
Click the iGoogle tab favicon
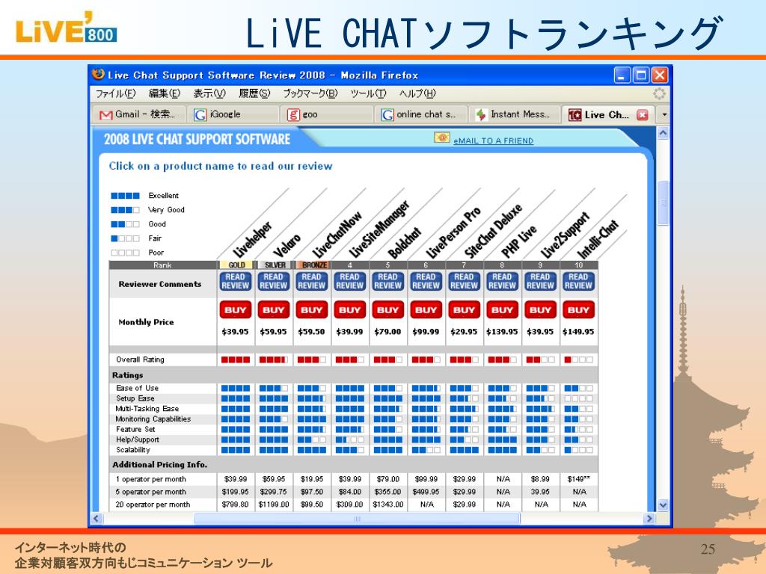(200, 114)
